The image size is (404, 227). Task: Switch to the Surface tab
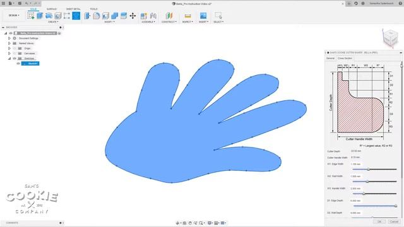(51, 9)
